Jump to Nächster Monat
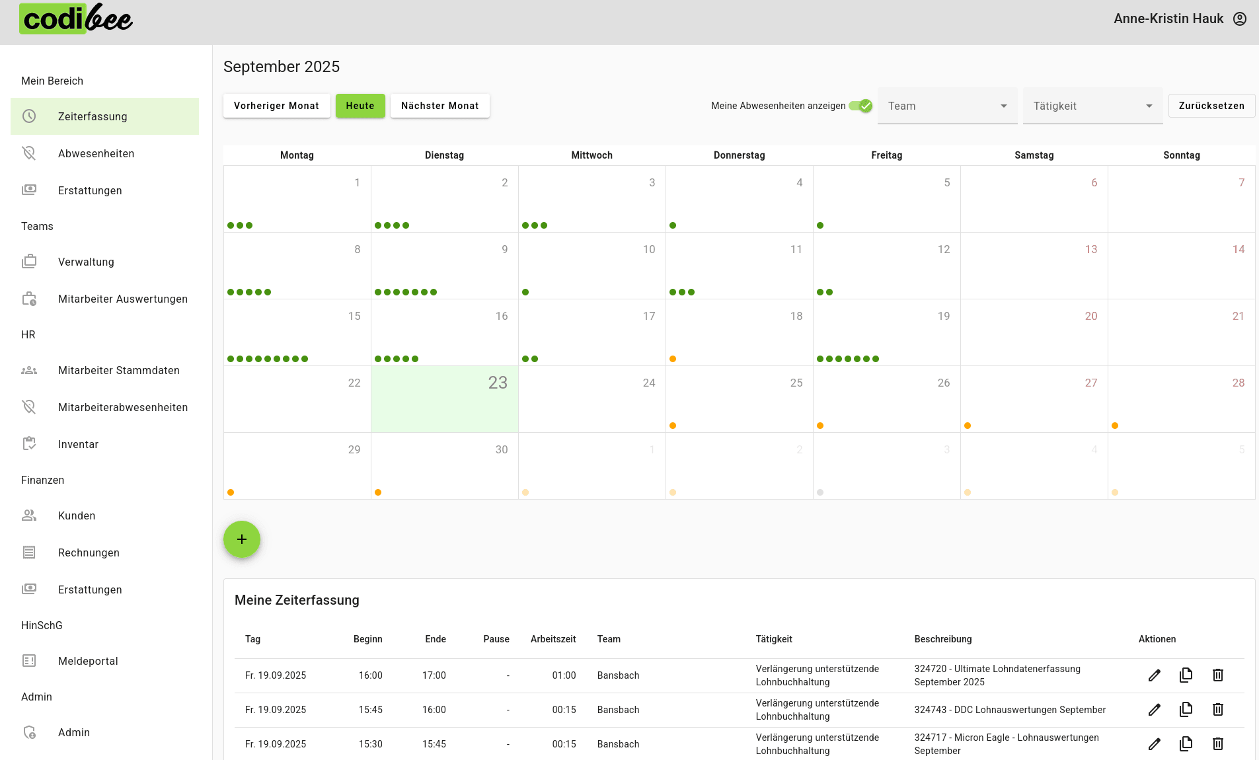Screen dimensions: 1259x760 coord(439,106)
